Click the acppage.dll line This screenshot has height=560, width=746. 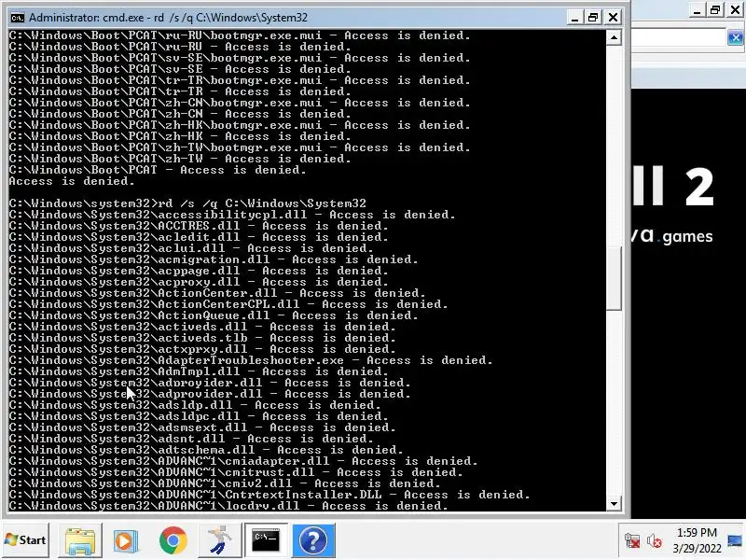pyautogui.click(x=199, y=271)
